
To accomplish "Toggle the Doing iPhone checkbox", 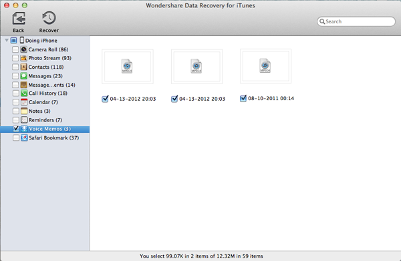I will (13, 40).
